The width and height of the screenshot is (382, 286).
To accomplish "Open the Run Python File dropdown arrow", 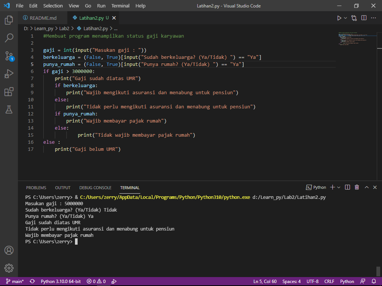I will click(345, 17).
